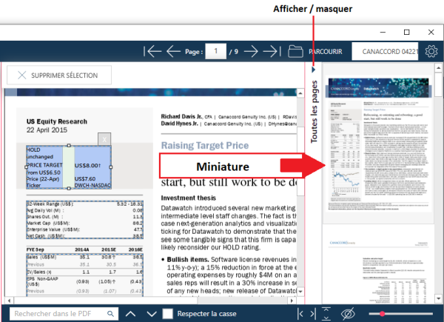This screenshot has width=444, height=322.
Task: Click the fit-to-height icon
Action: click(x=326, y=314)
